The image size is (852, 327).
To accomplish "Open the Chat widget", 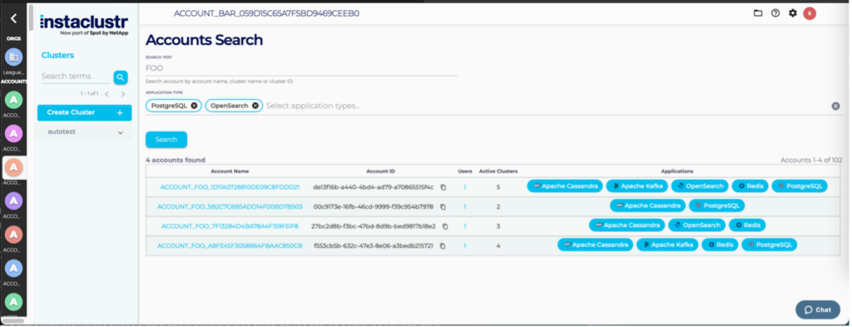I will tap(818, 310).
